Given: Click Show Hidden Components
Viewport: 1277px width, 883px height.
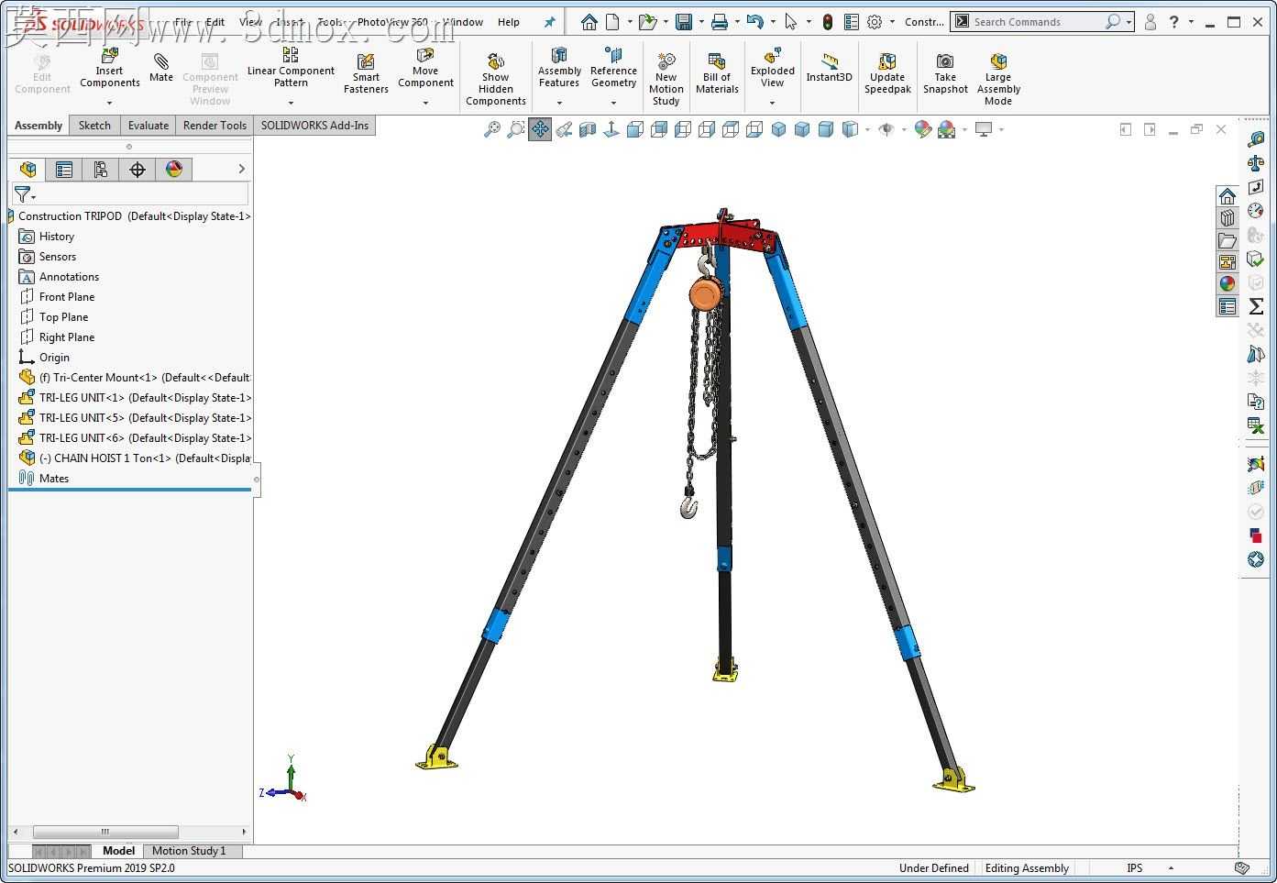Looking at the screenshot, I should (495, 78).
